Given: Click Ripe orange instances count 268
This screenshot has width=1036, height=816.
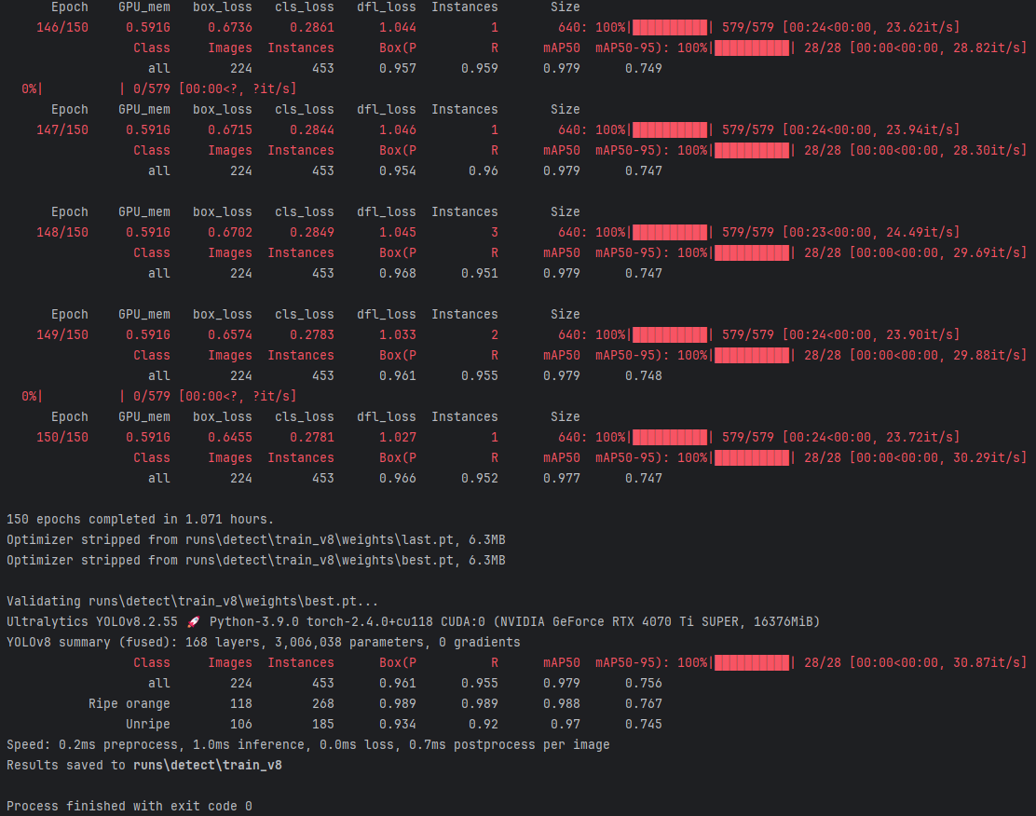Looking at the screenshot, I should [x=323, y=703].
